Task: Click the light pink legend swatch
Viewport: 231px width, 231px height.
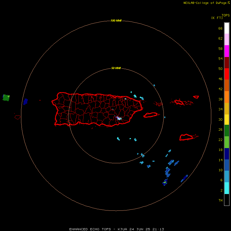Action: coord(227,39)
